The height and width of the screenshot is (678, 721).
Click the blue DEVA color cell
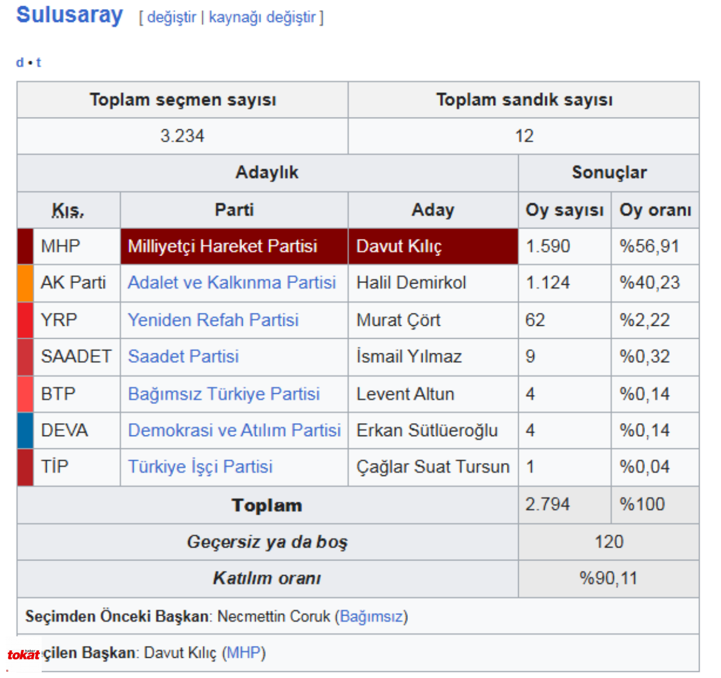pos(25,430)
